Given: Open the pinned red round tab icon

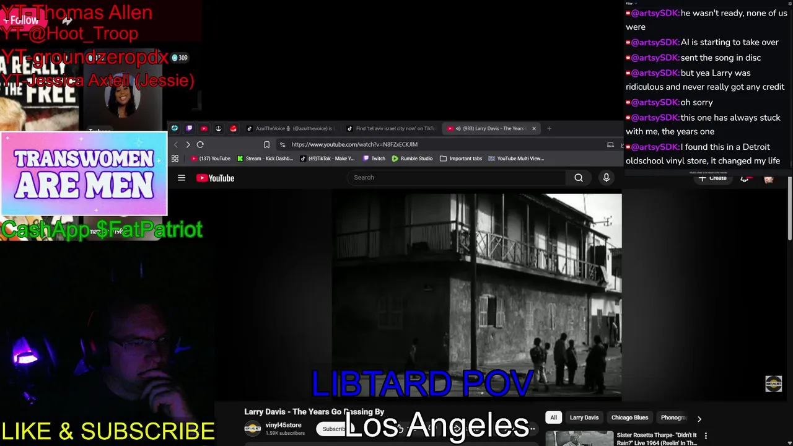Looking at the screenshot, I should (x=233, y=128).
